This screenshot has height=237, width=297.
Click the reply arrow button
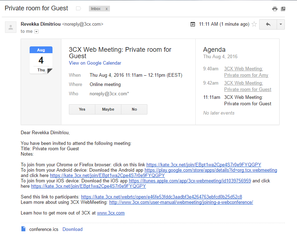268,24
